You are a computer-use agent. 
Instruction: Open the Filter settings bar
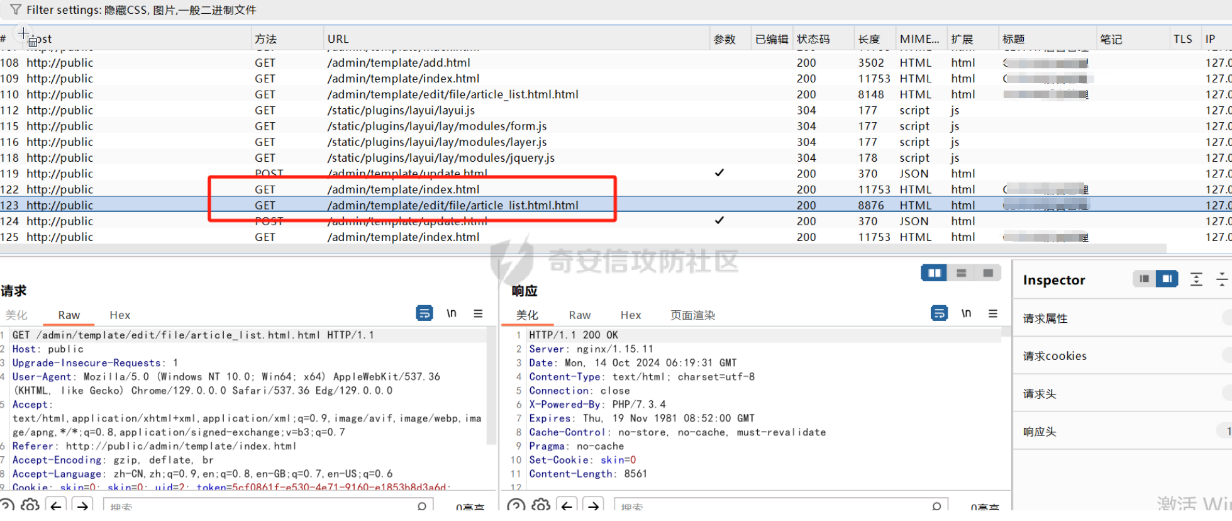616,10
